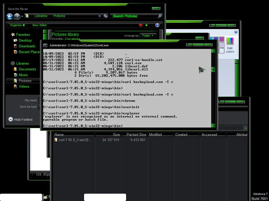Create a New folder

tap(39, 25)
